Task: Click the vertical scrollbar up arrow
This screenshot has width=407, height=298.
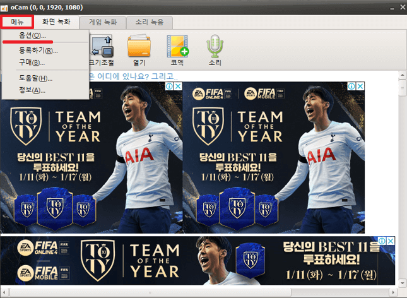Action: pyautogui.click(x=403, y=75)
